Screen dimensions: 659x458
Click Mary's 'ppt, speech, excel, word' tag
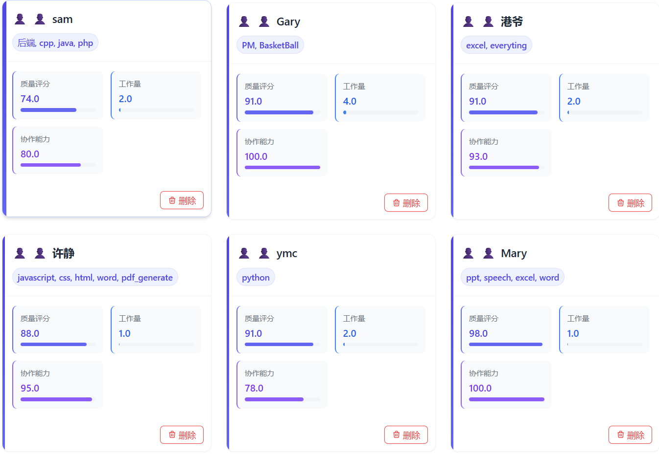pos(512,278)
